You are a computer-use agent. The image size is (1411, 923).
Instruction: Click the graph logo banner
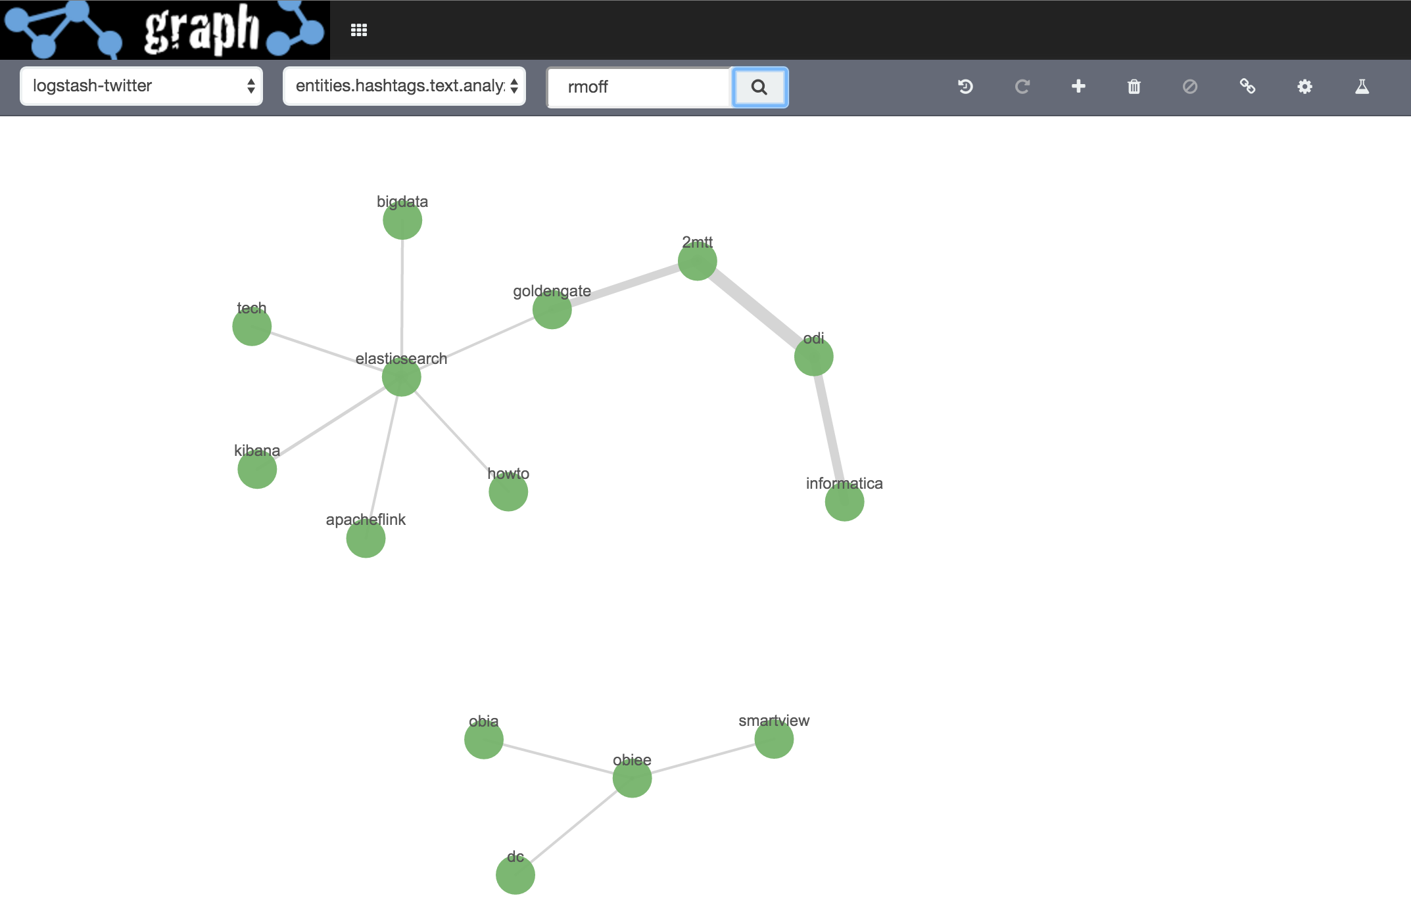pyautogui.click(x=163, y=30)
